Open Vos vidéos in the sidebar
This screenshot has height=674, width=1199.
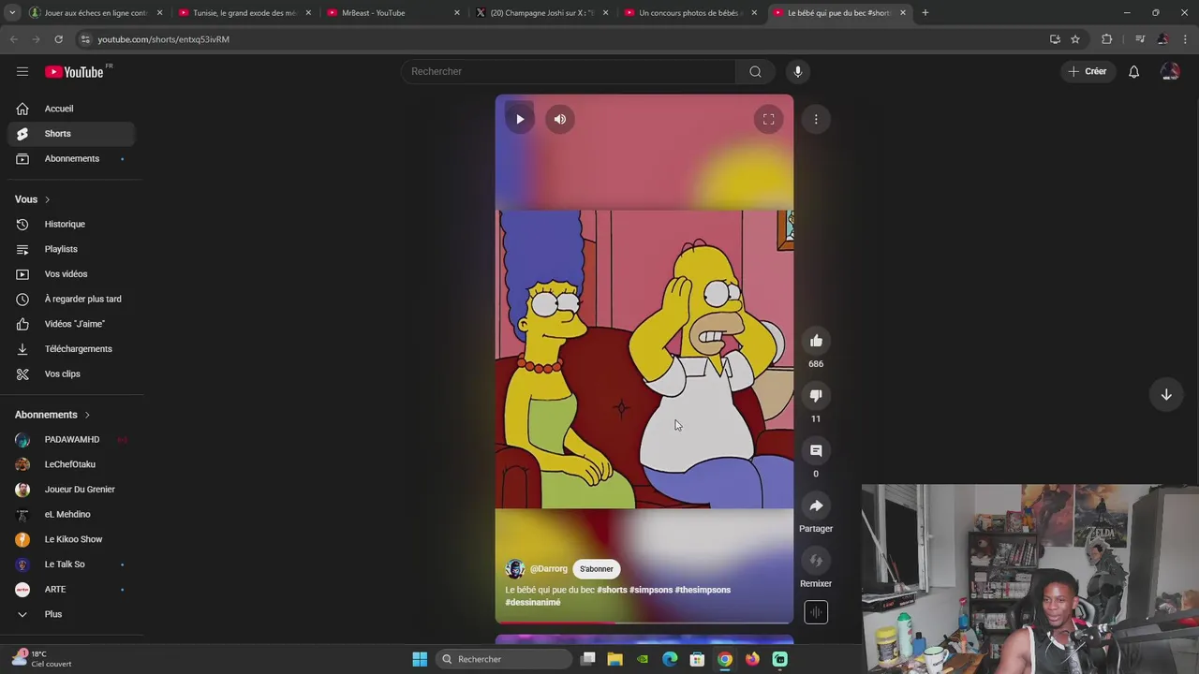[71, 273]
